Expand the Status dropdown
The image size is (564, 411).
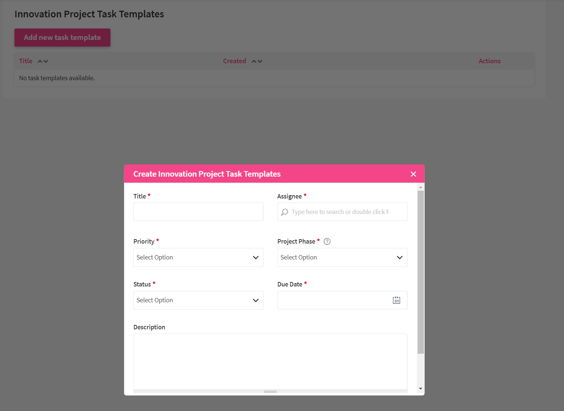click(x=198, y=300)
